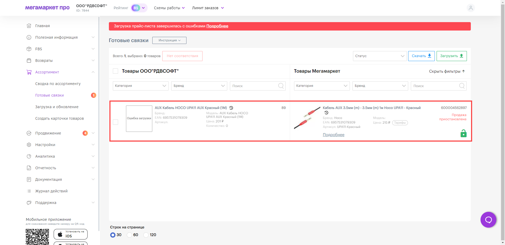Click the orange badge with 4 on Продвижение
Screen dimensions: 505x245
85,133
